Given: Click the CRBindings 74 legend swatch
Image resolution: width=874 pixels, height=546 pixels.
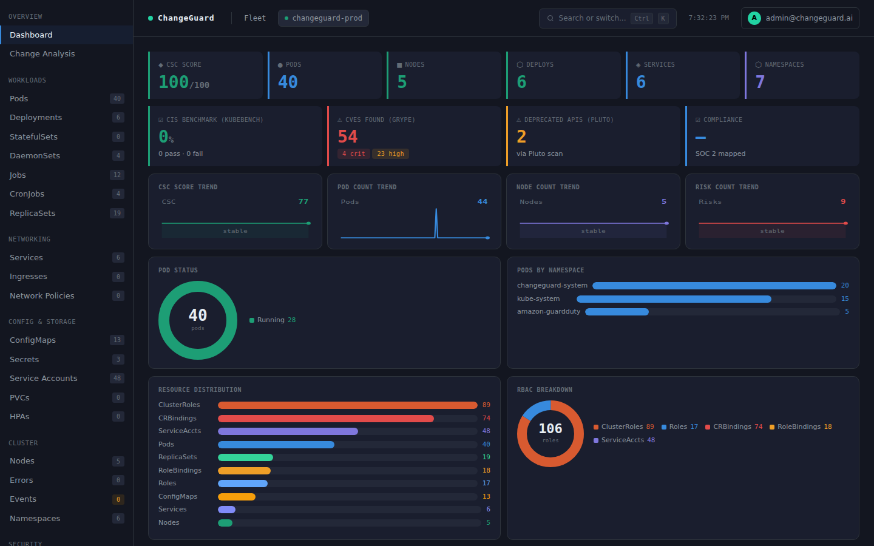Looking at the screenshot, I should click(x=708, y=427).
